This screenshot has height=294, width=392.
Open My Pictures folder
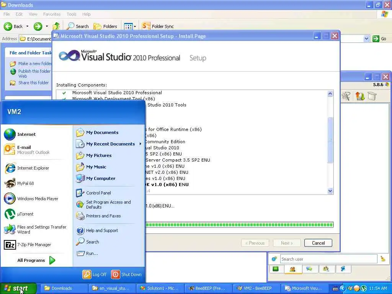pos(94,155)
